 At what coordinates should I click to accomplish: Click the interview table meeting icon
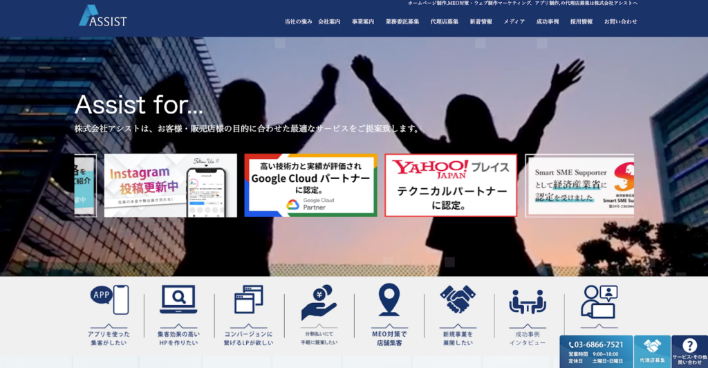coord(528,302)
